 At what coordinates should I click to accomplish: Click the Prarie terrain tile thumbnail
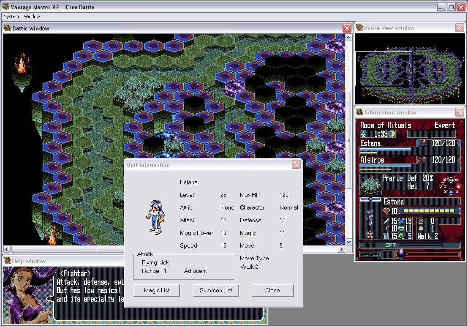pos(370,184)
